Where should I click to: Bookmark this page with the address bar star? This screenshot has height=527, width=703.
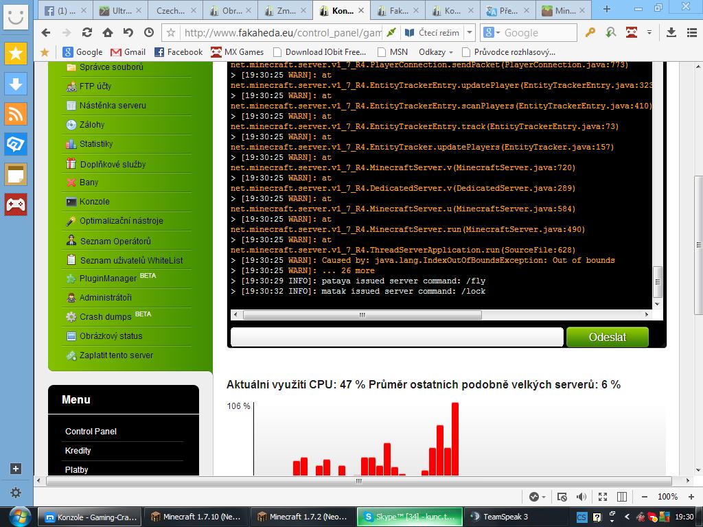click(x=171, y=33)
